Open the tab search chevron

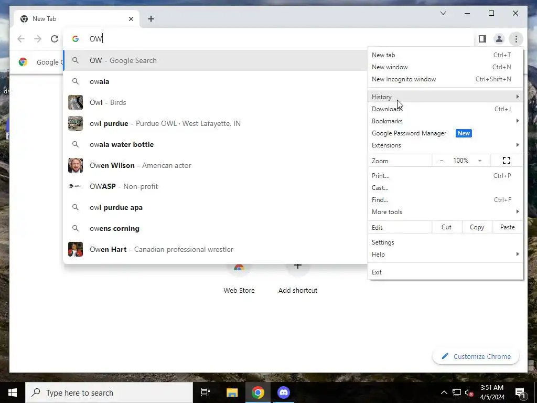point(443,13)
